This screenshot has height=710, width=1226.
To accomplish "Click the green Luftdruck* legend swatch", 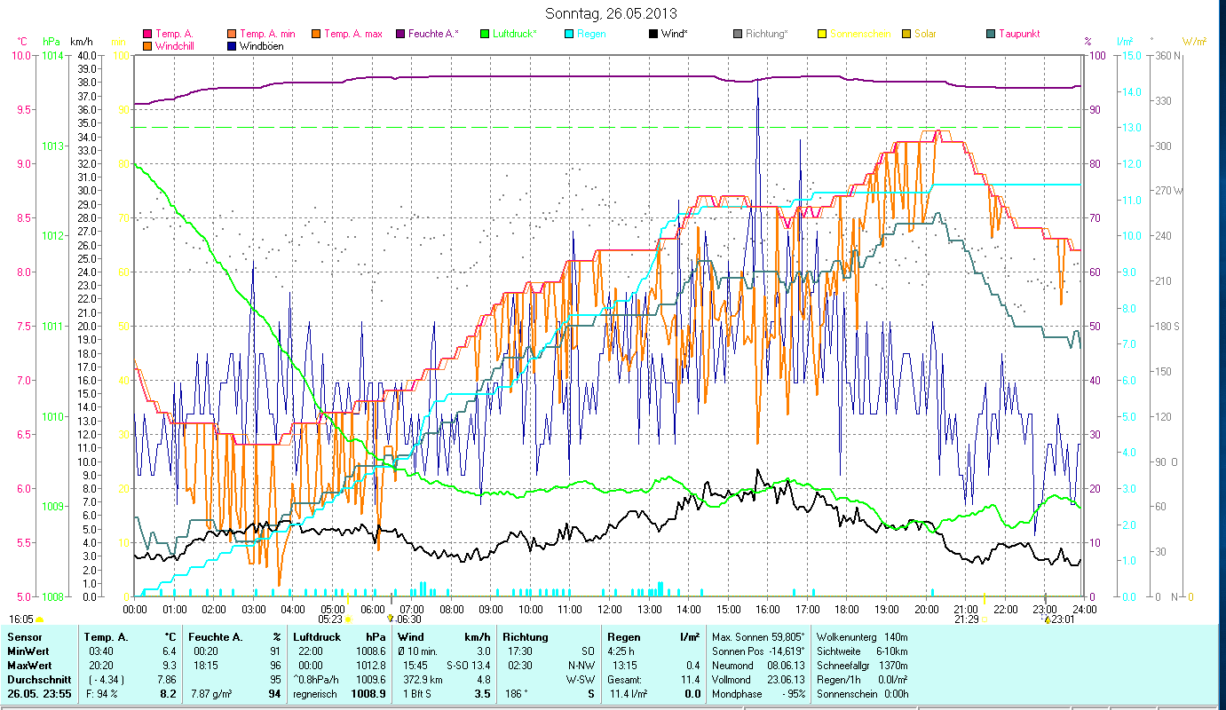I will (x=486, y=34).
